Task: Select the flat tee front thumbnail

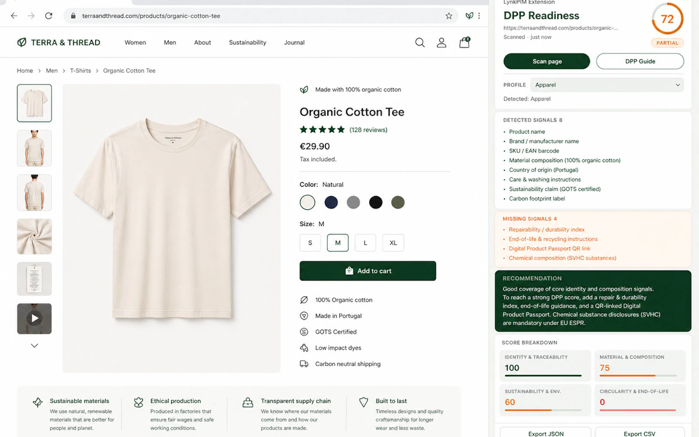Action: point(35,103)
